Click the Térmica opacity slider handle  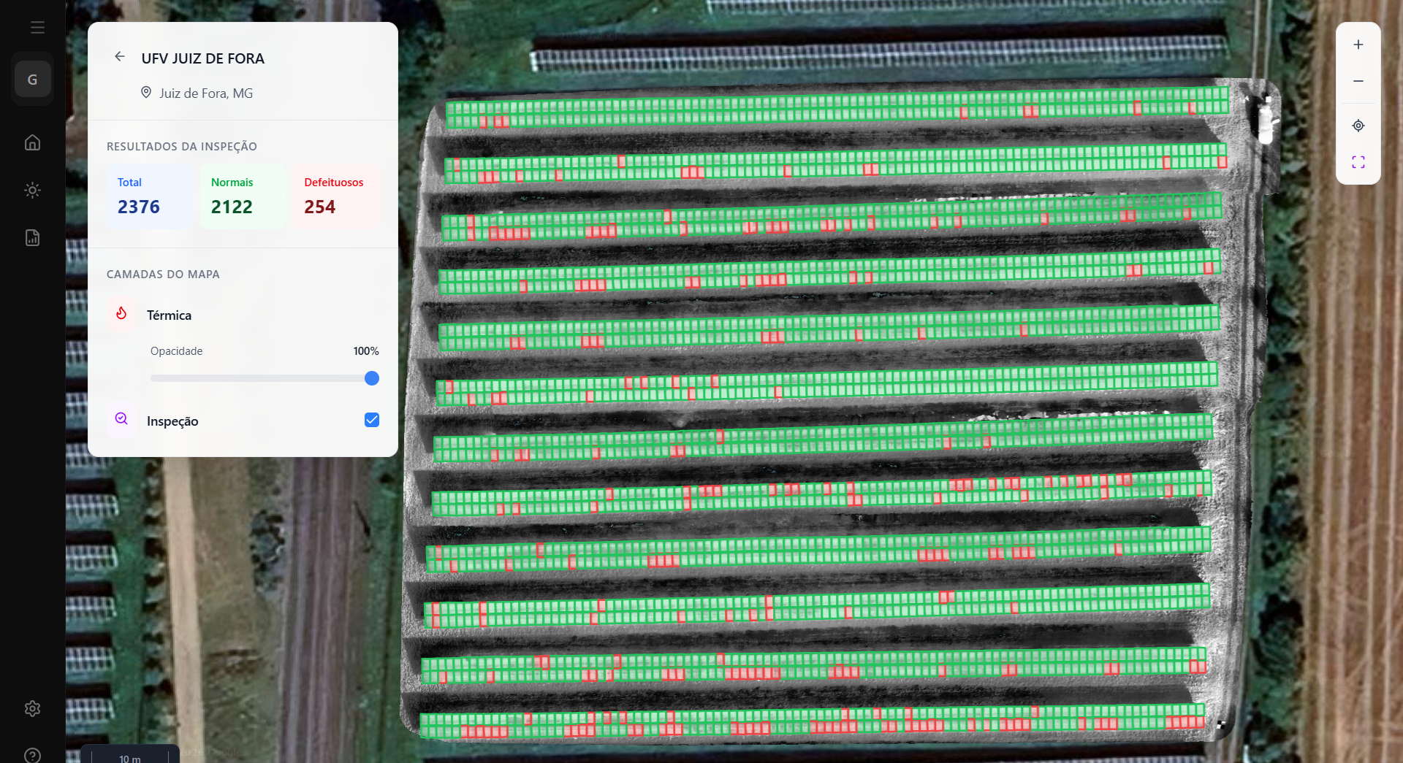click(x=372, y=378)
